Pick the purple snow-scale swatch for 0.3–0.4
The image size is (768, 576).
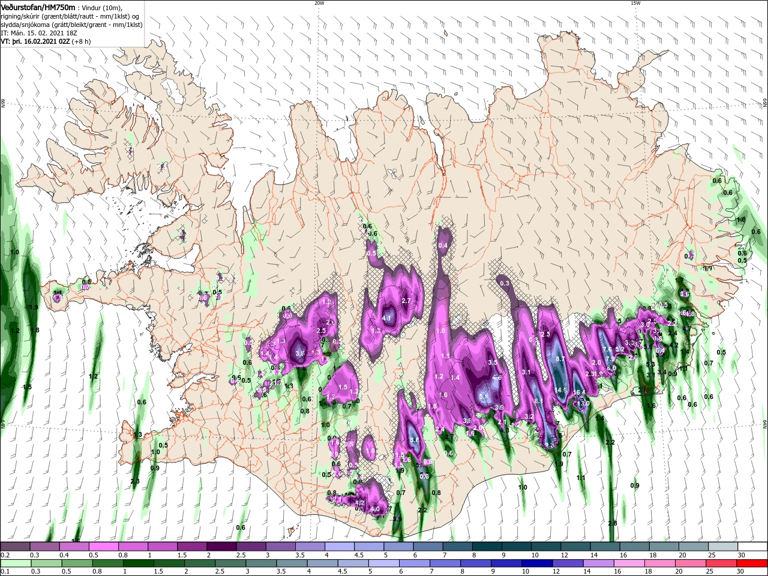coord(44,547)
